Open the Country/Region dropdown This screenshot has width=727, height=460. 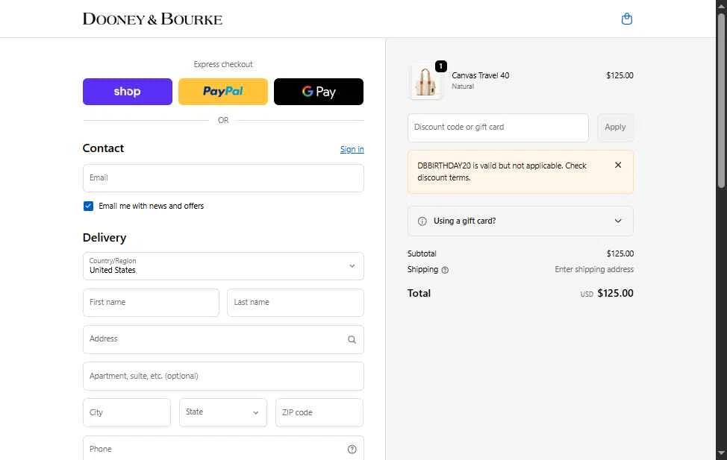pos(223,266)
